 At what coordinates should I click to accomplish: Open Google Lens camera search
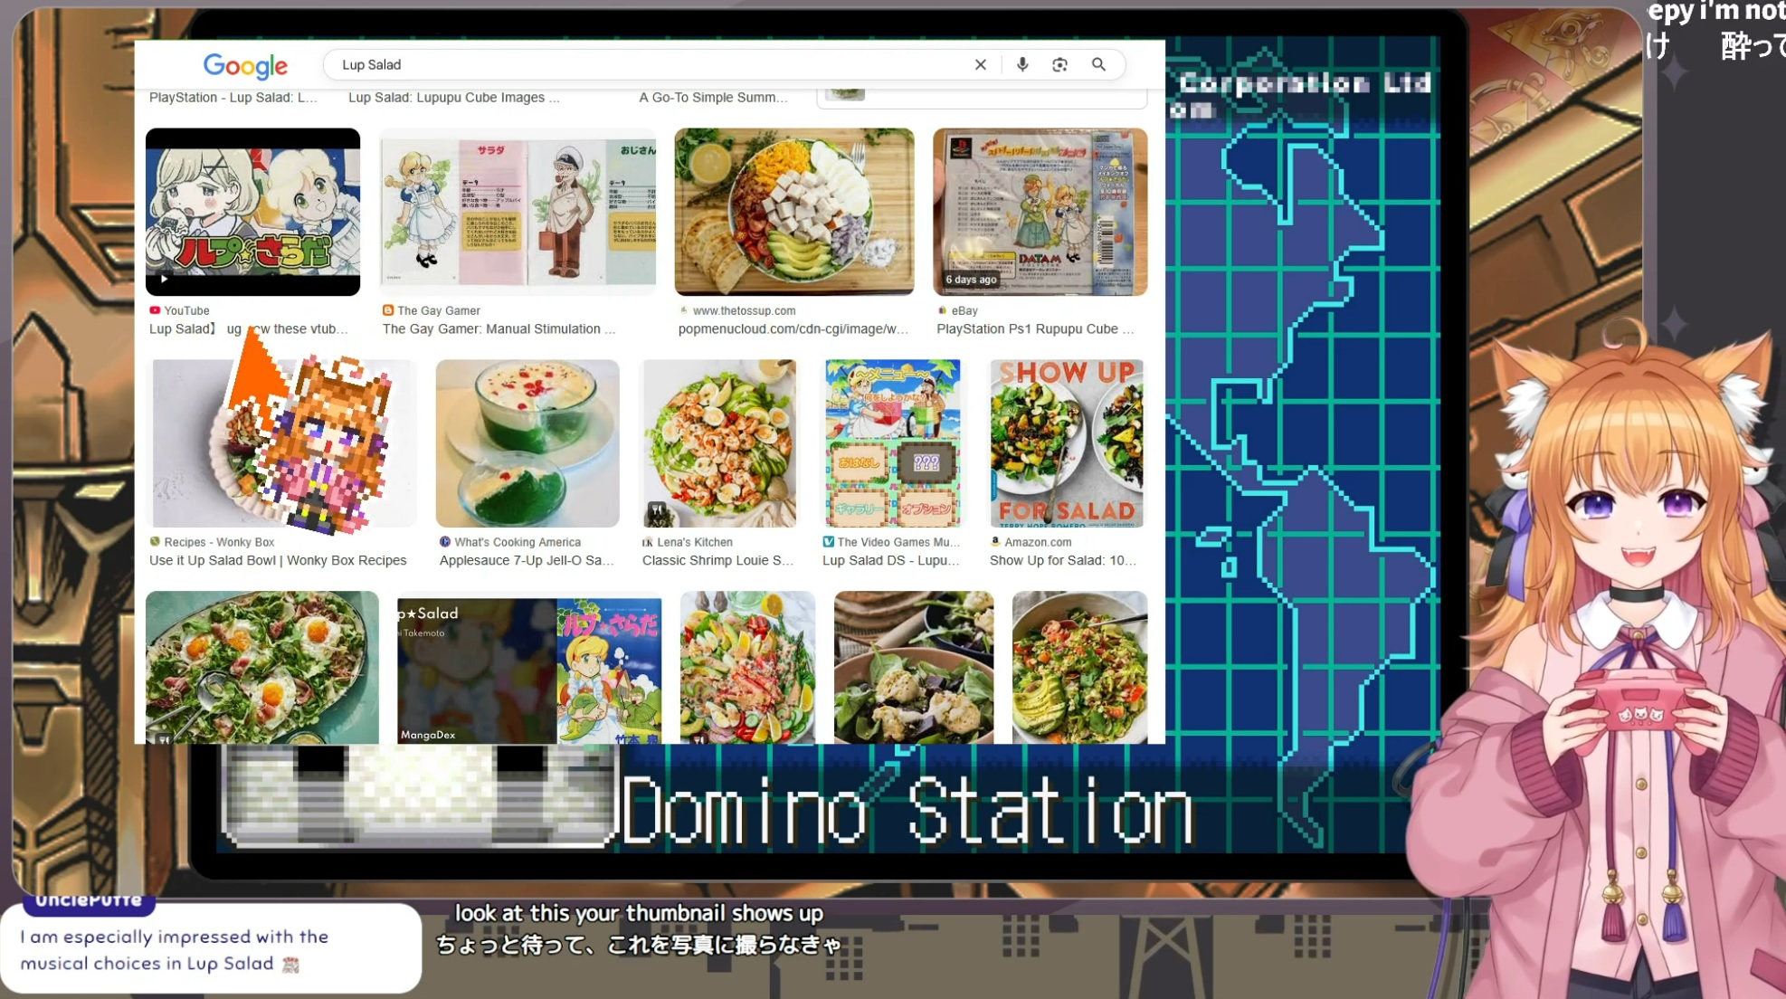1059,65
